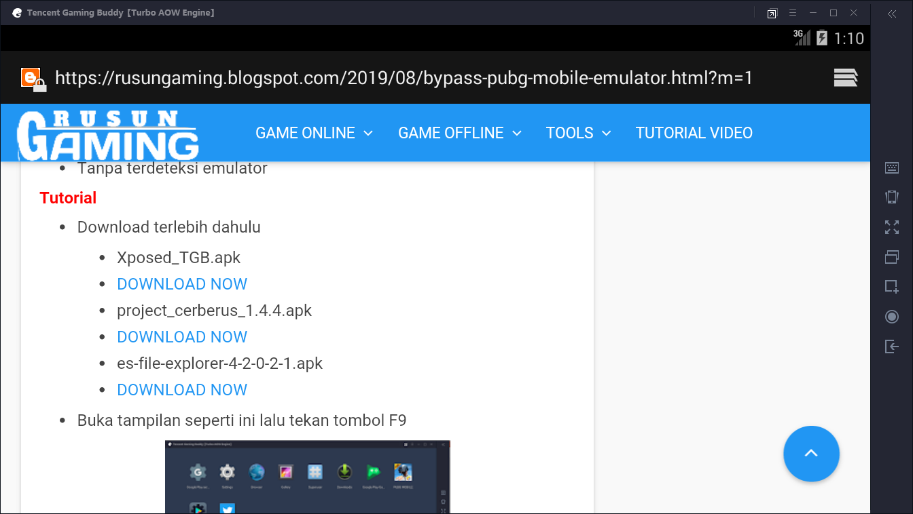Click the shake device icon in sidebar
The height and width of the screenshot is (514, 913).
click(891, 197)
